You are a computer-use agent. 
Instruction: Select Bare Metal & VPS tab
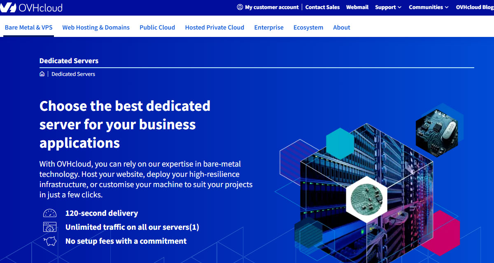(x=28, y=27)
